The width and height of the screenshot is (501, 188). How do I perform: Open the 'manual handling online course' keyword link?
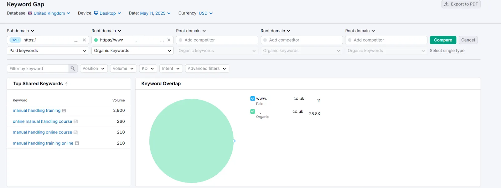(x=42, y=132)
